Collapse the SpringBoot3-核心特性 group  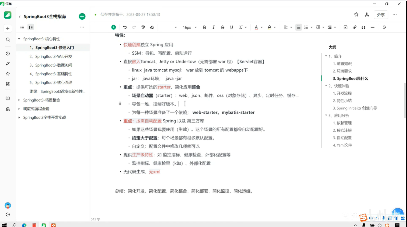point(19,39)
